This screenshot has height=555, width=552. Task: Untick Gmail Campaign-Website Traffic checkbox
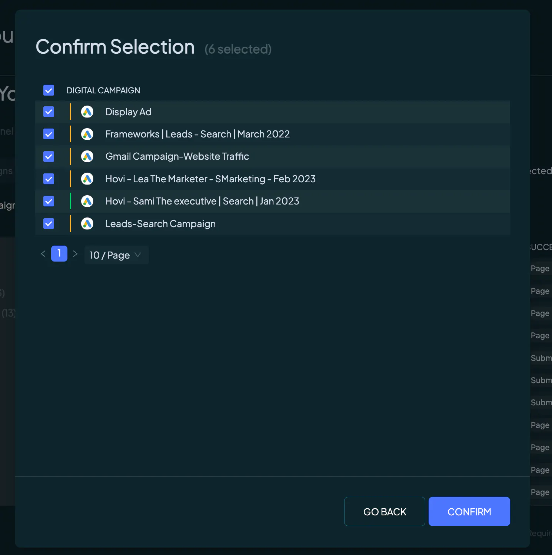pos(49,156)
